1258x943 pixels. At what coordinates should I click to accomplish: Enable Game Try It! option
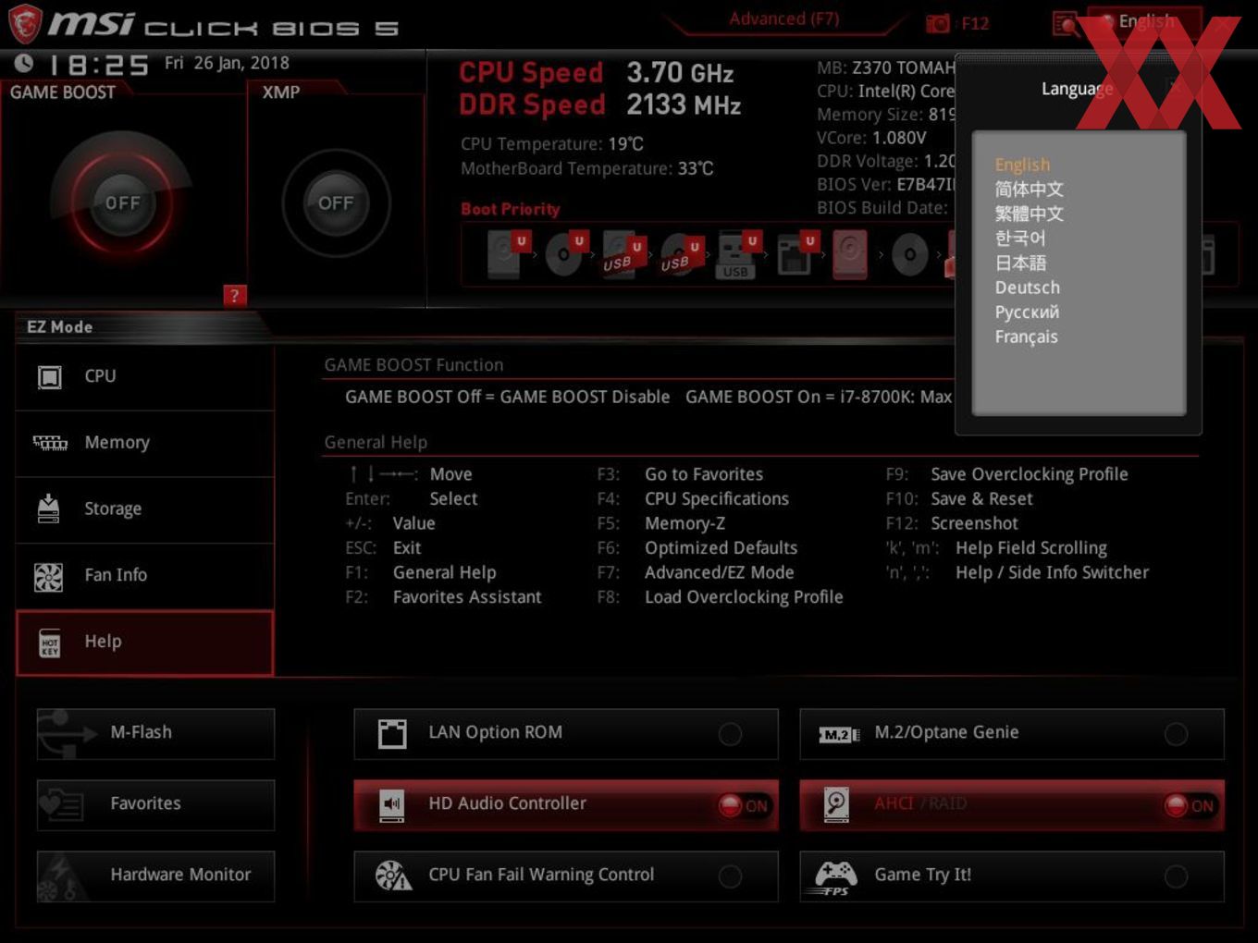point(1012,876)
